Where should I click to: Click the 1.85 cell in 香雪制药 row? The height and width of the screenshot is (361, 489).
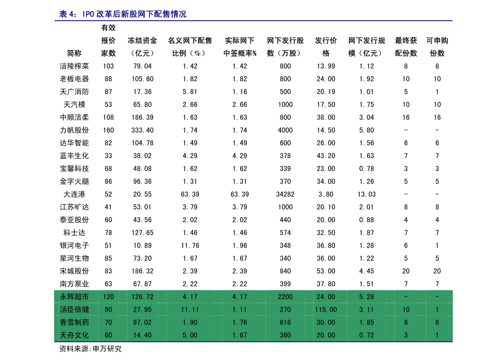click(366, 322)
